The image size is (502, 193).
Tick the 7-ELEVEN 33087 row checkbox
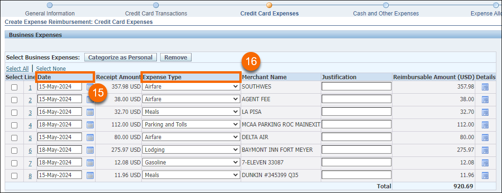pos(15,163)
